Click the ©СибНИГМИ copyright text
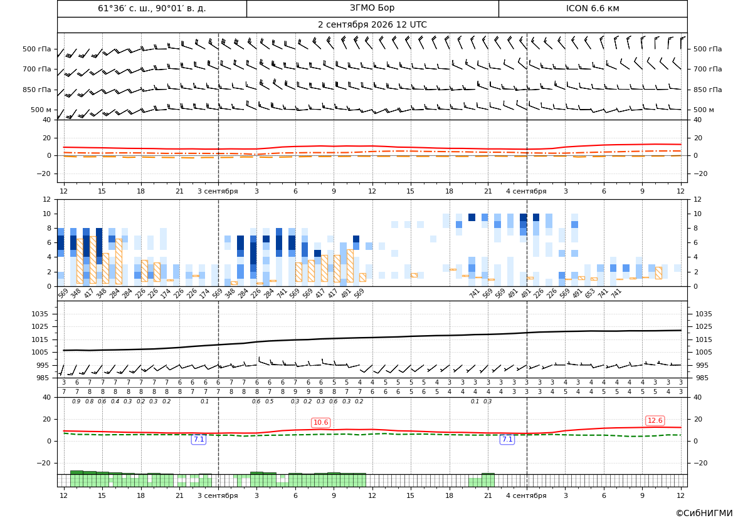733x518 pixels. pos(704,513)
